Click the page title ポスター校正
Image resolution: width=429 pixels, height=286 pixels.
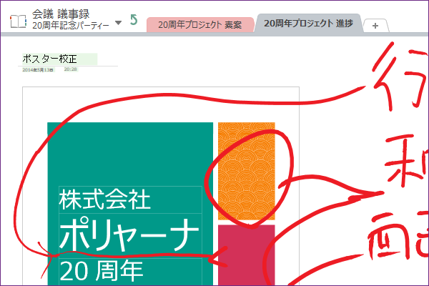[49, 59]
